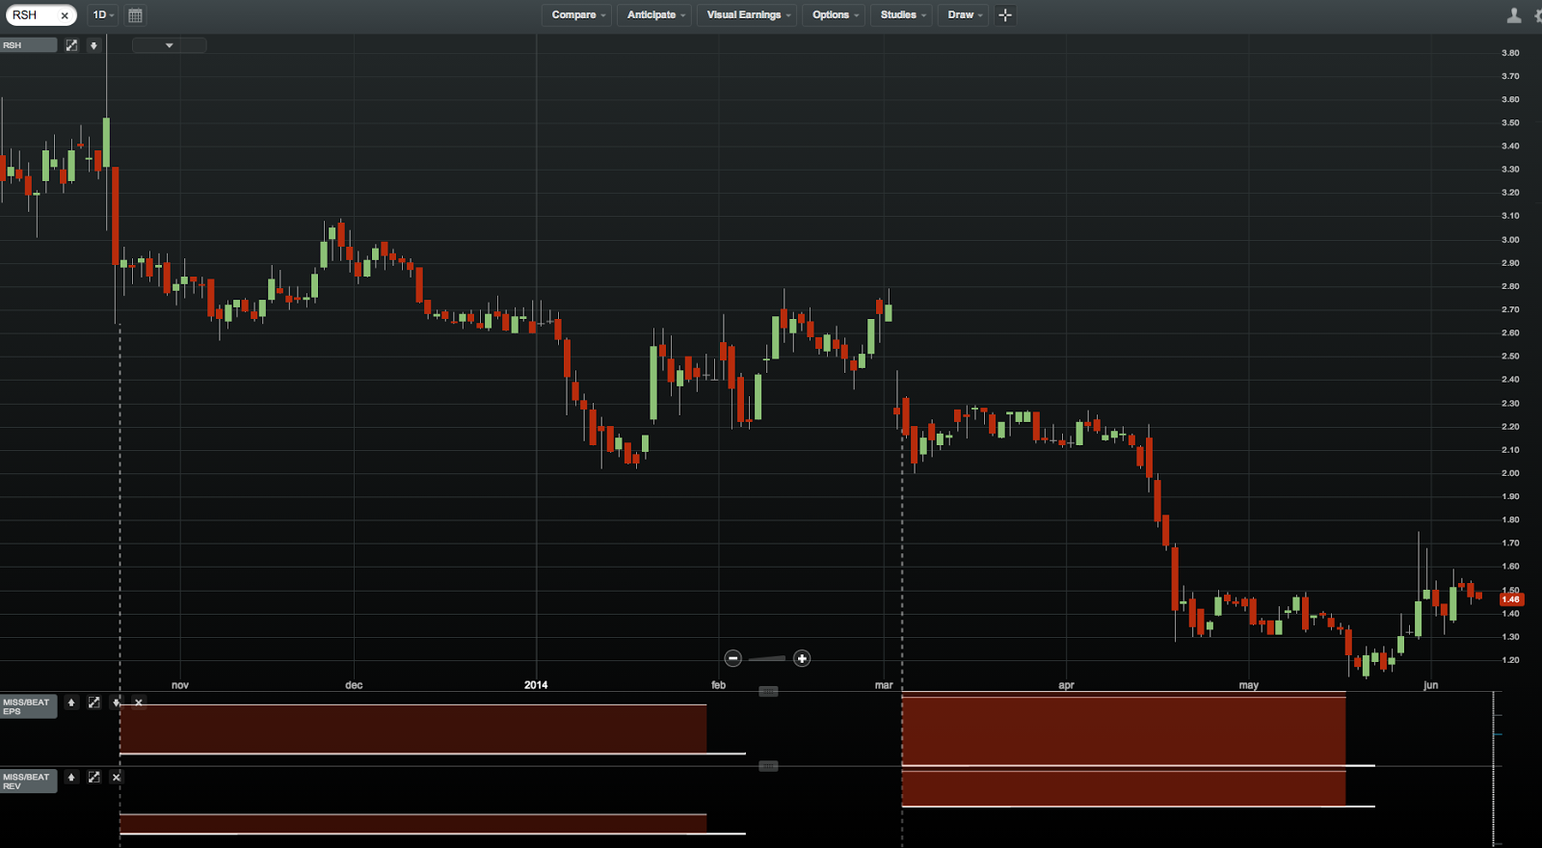
Task: Move the MISS/BEAT EPS panel up
Action: click(x=71, y=702)
